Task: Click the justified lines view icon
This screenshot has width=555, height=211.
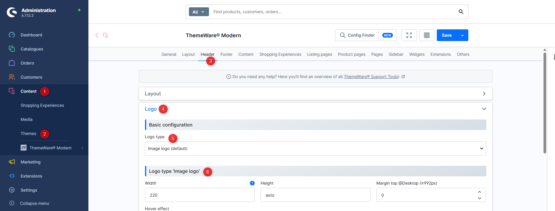Action: pos(427,35)
